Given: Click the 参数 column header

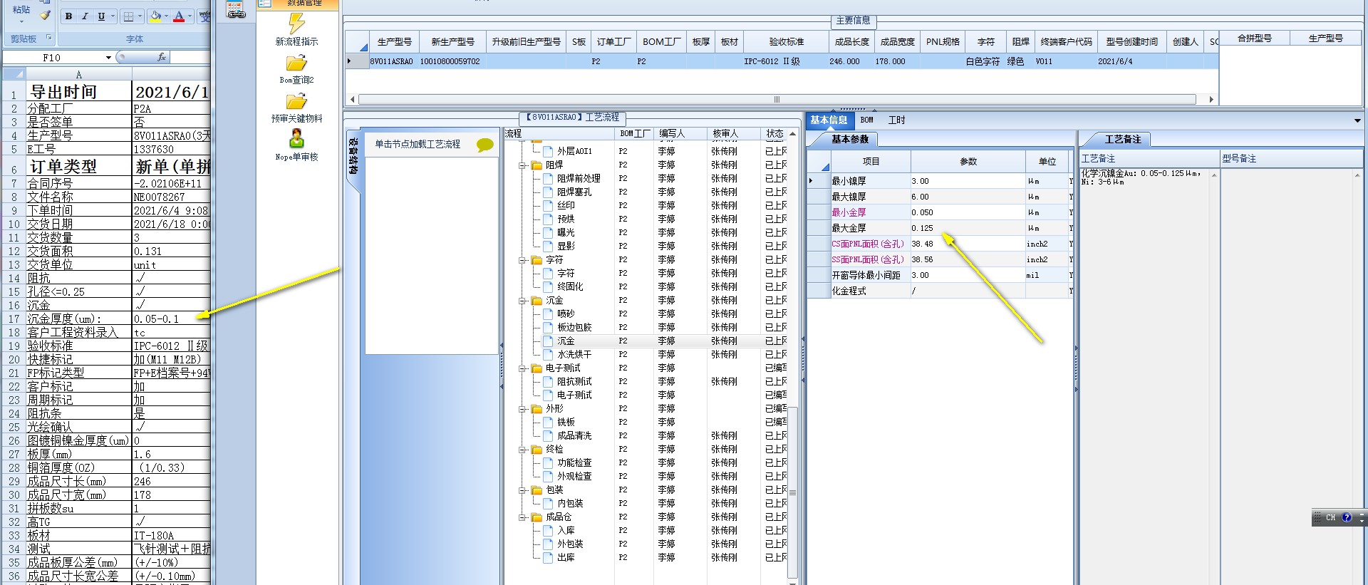Looking at the screenshot, I should click(x=968, y=162).
